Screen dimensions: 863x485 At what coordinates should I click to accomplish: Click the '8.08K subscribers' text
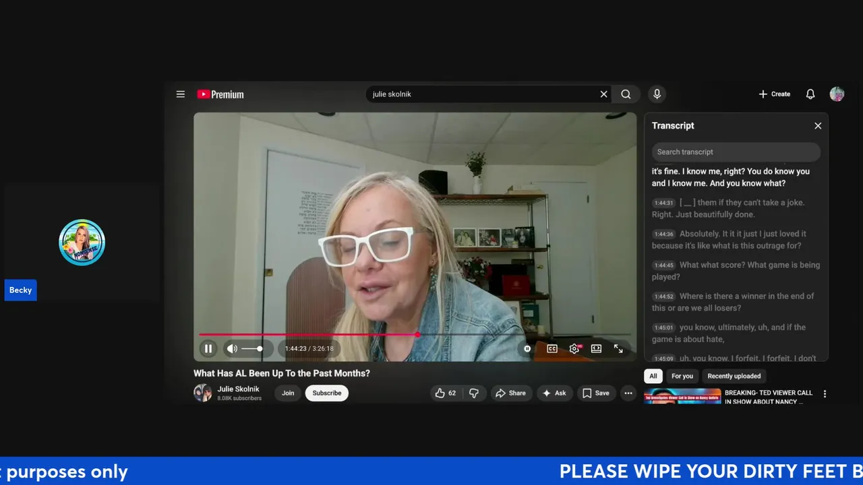pos(239,398)
